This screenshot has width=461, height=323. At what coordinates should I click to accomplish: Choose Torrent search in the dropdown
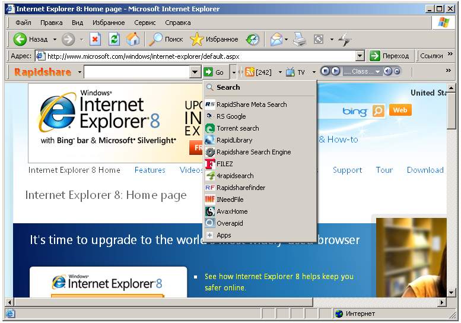pyautogui.click(x=260, y=128)
